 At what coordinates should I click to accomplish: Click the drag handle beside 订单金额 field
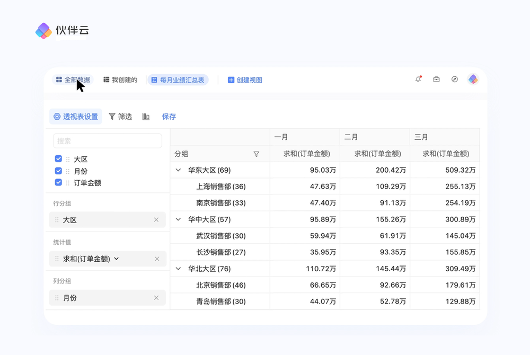(x=68, y=183)
